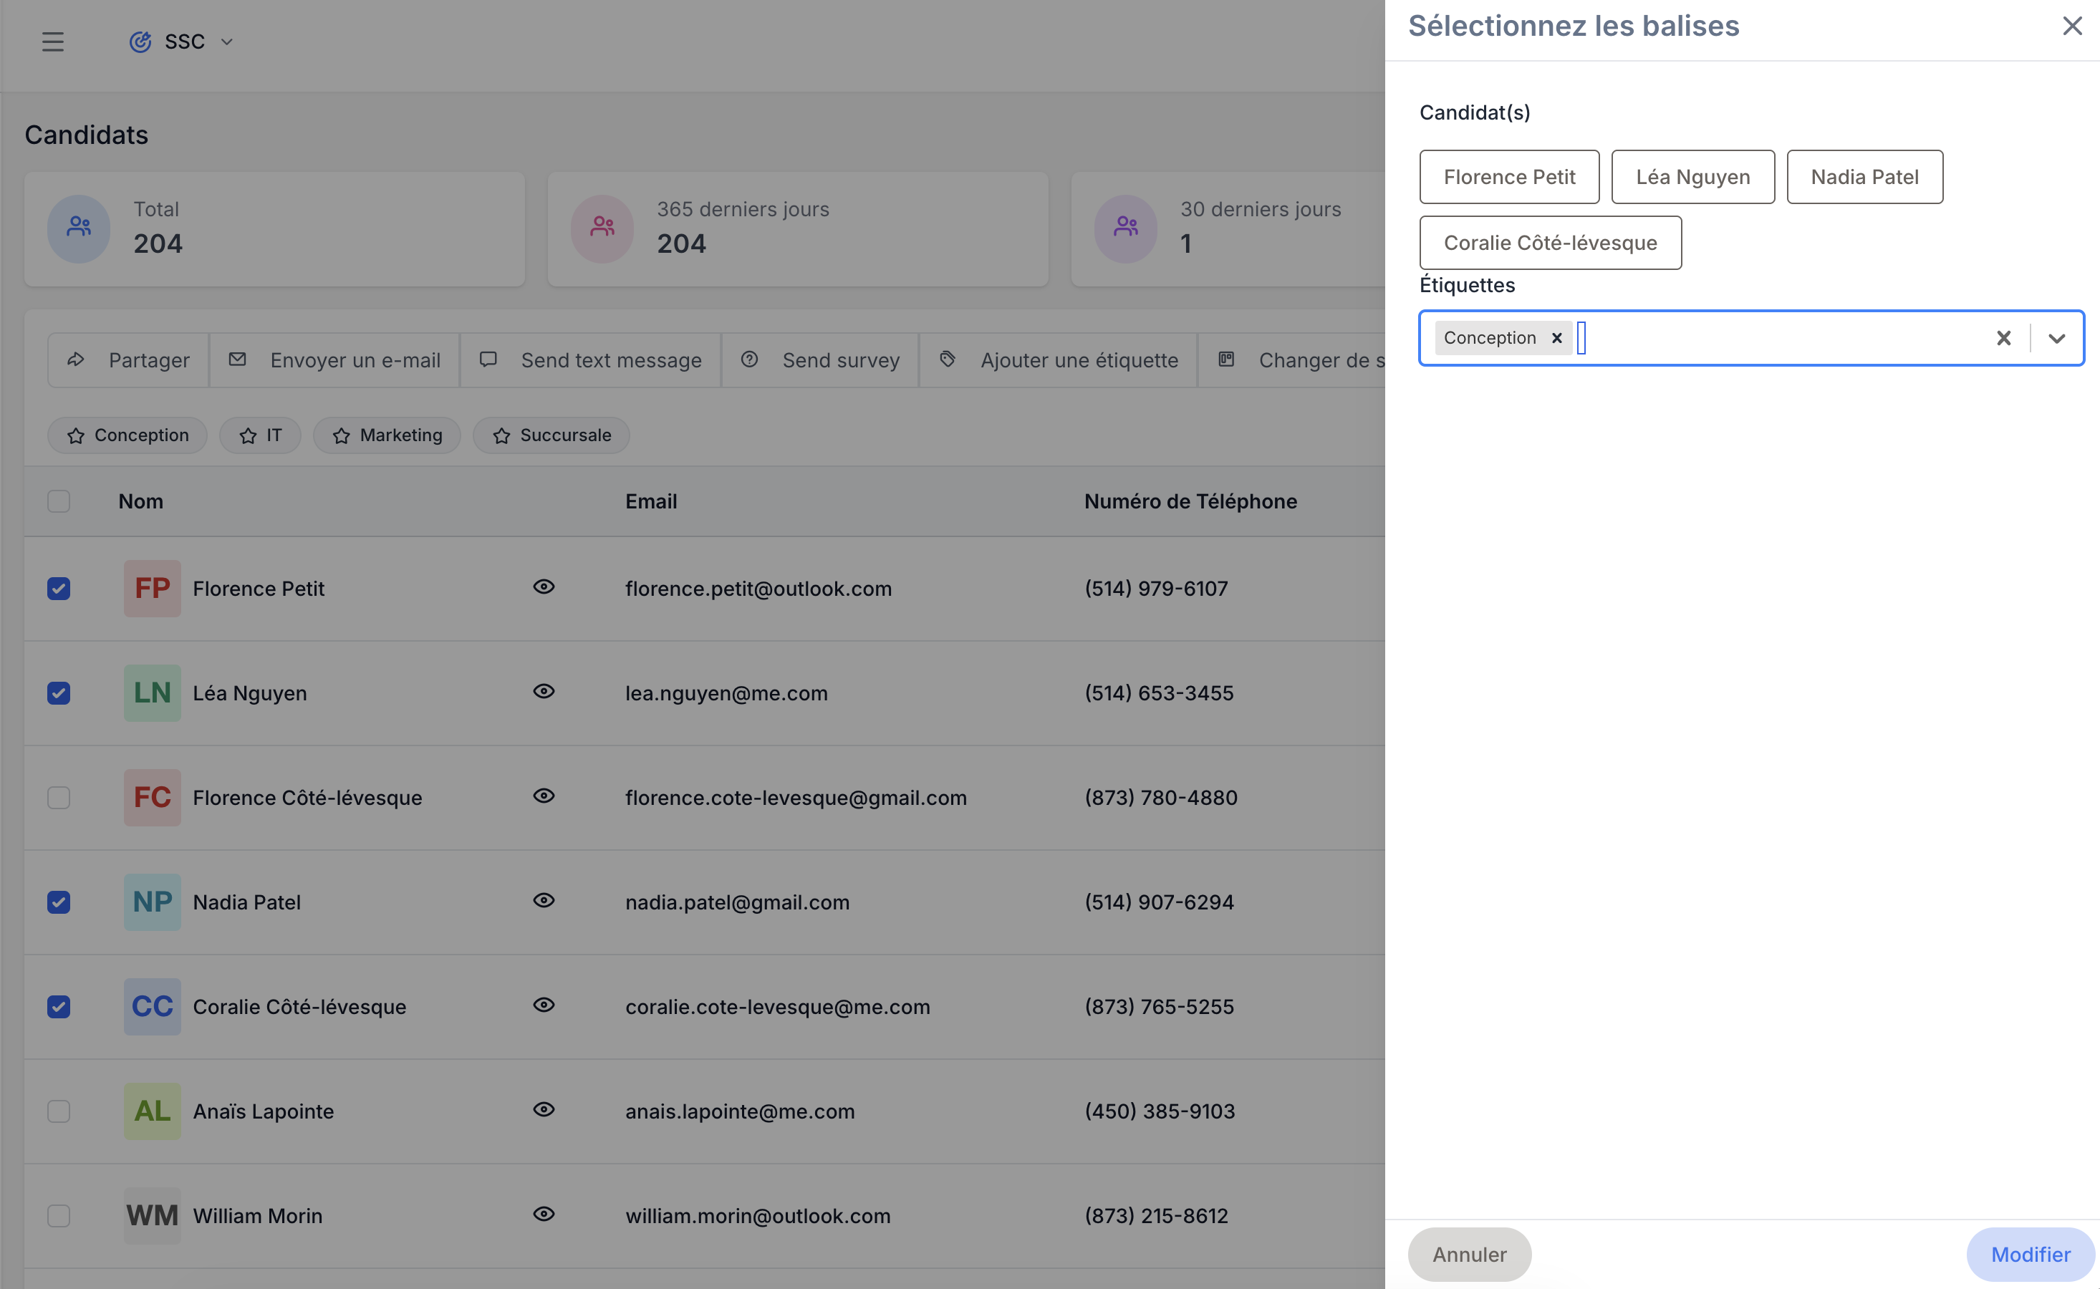Check Florence Côté-lévesque row checkbox
The height and width of the screenshot is (1289, 2100).
point(59,797)
